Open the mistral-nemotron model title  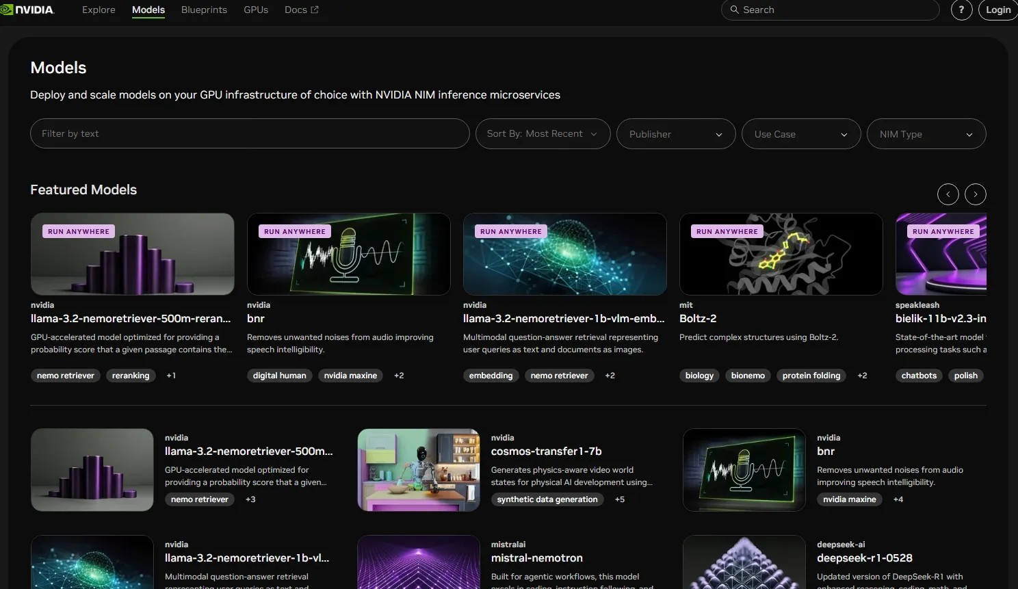click(x=537, y=558)
